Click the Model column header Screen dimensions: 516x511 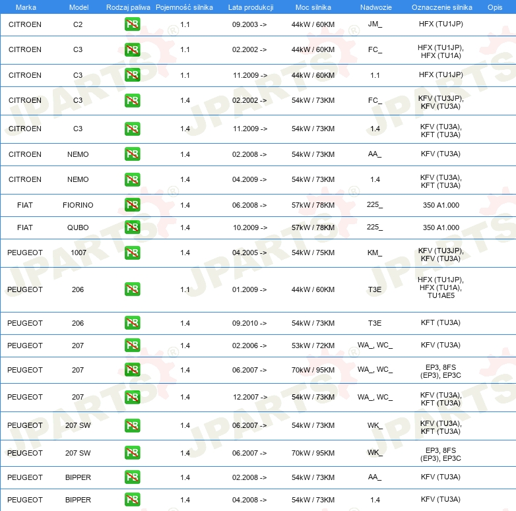pyautogui.click(x=79, y=7)
